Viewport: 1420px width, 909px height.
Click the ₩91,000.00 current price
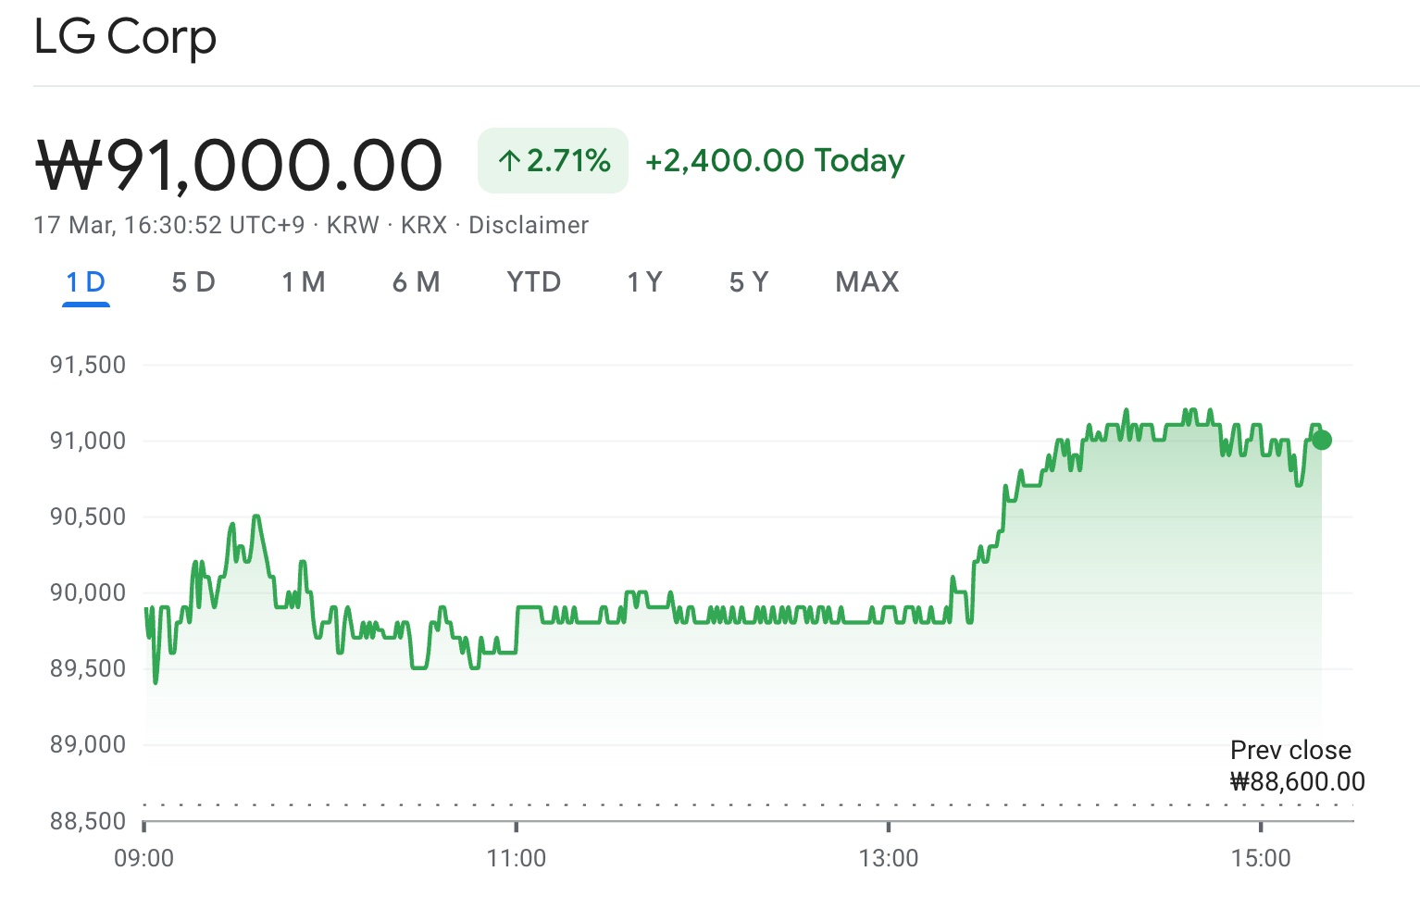[x=239, y=166]
